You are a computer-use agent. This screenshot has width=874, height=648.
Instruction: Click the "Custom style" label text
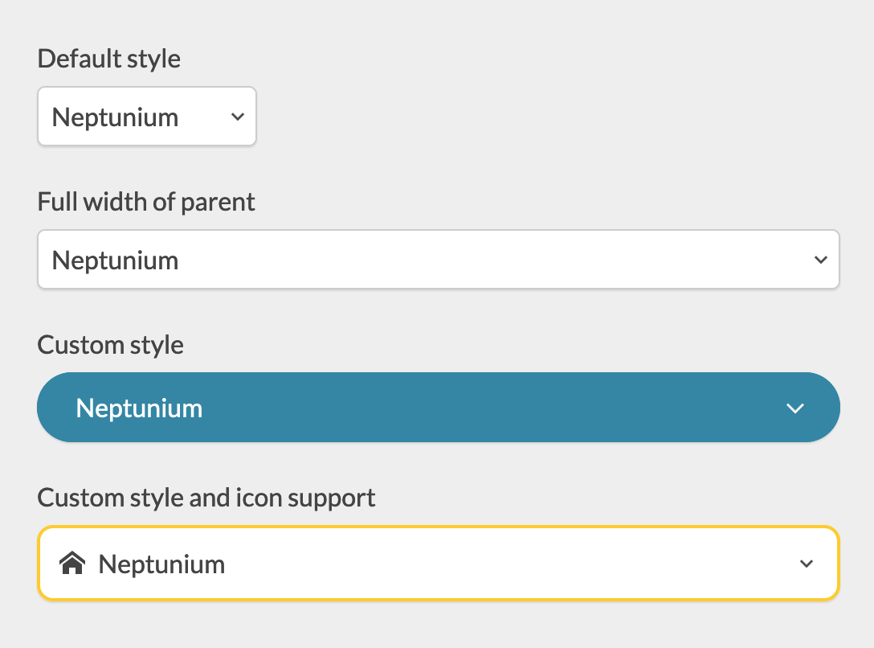click(x=111, y=345)
